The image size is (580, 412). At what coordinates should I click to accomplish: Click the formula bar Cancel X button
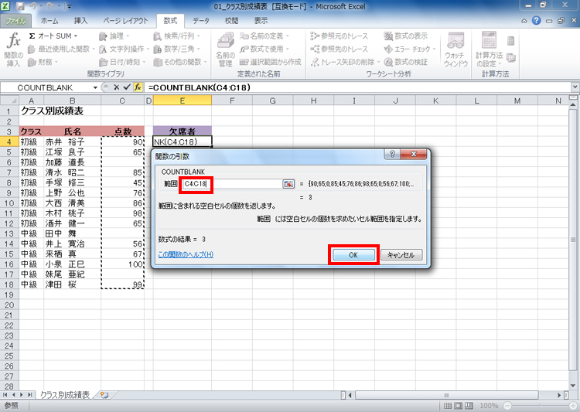click(116, 87)
